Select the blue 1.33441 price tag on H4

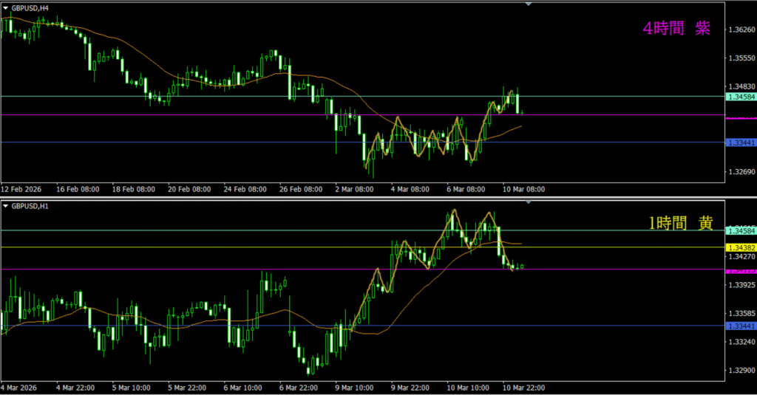point(740,142)
